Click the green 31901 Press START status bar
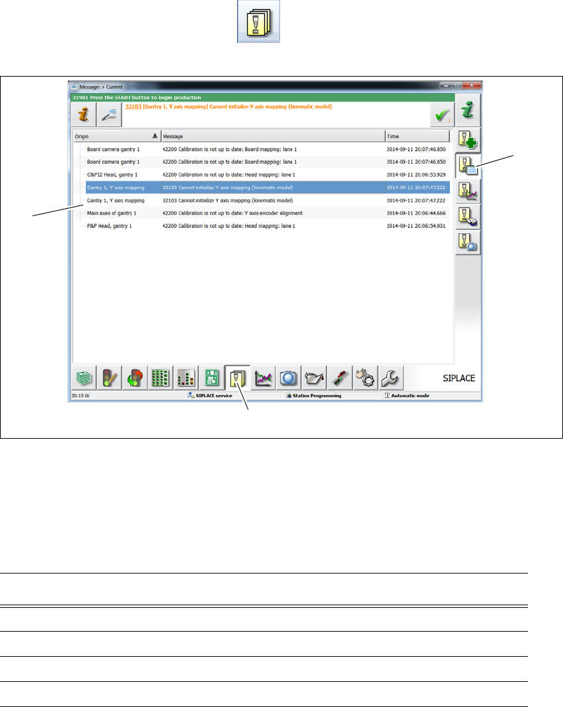The image size is (563, 707). coord(262,97)
